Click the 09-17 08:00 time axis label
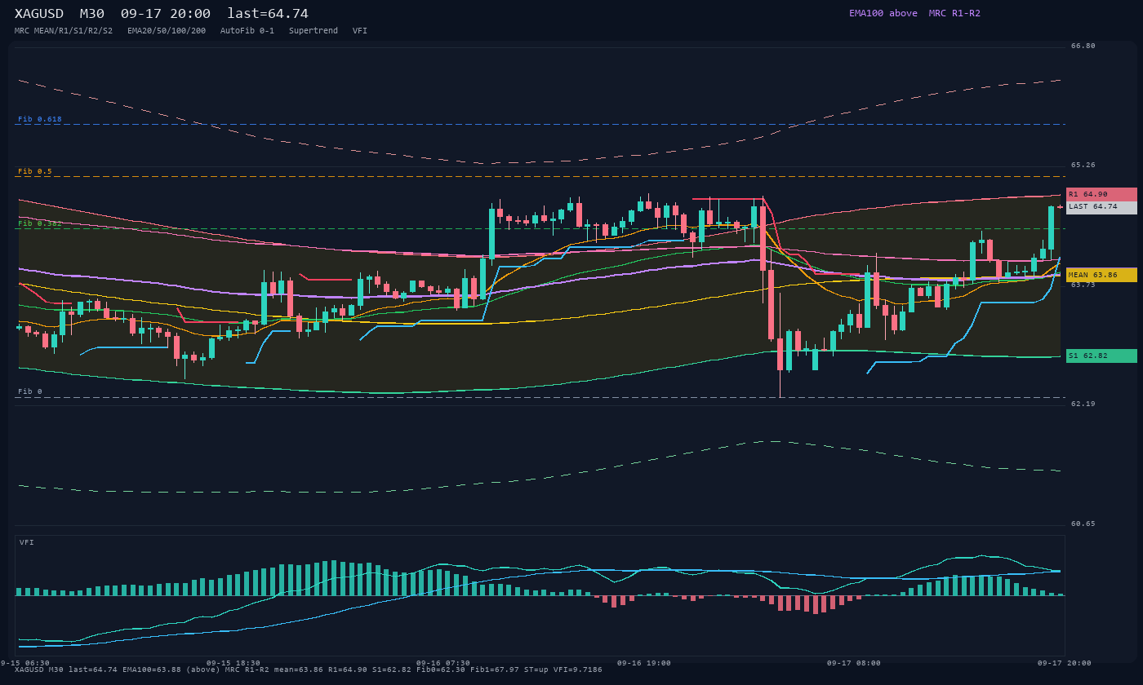1143x685 pixels. [854, 663]
